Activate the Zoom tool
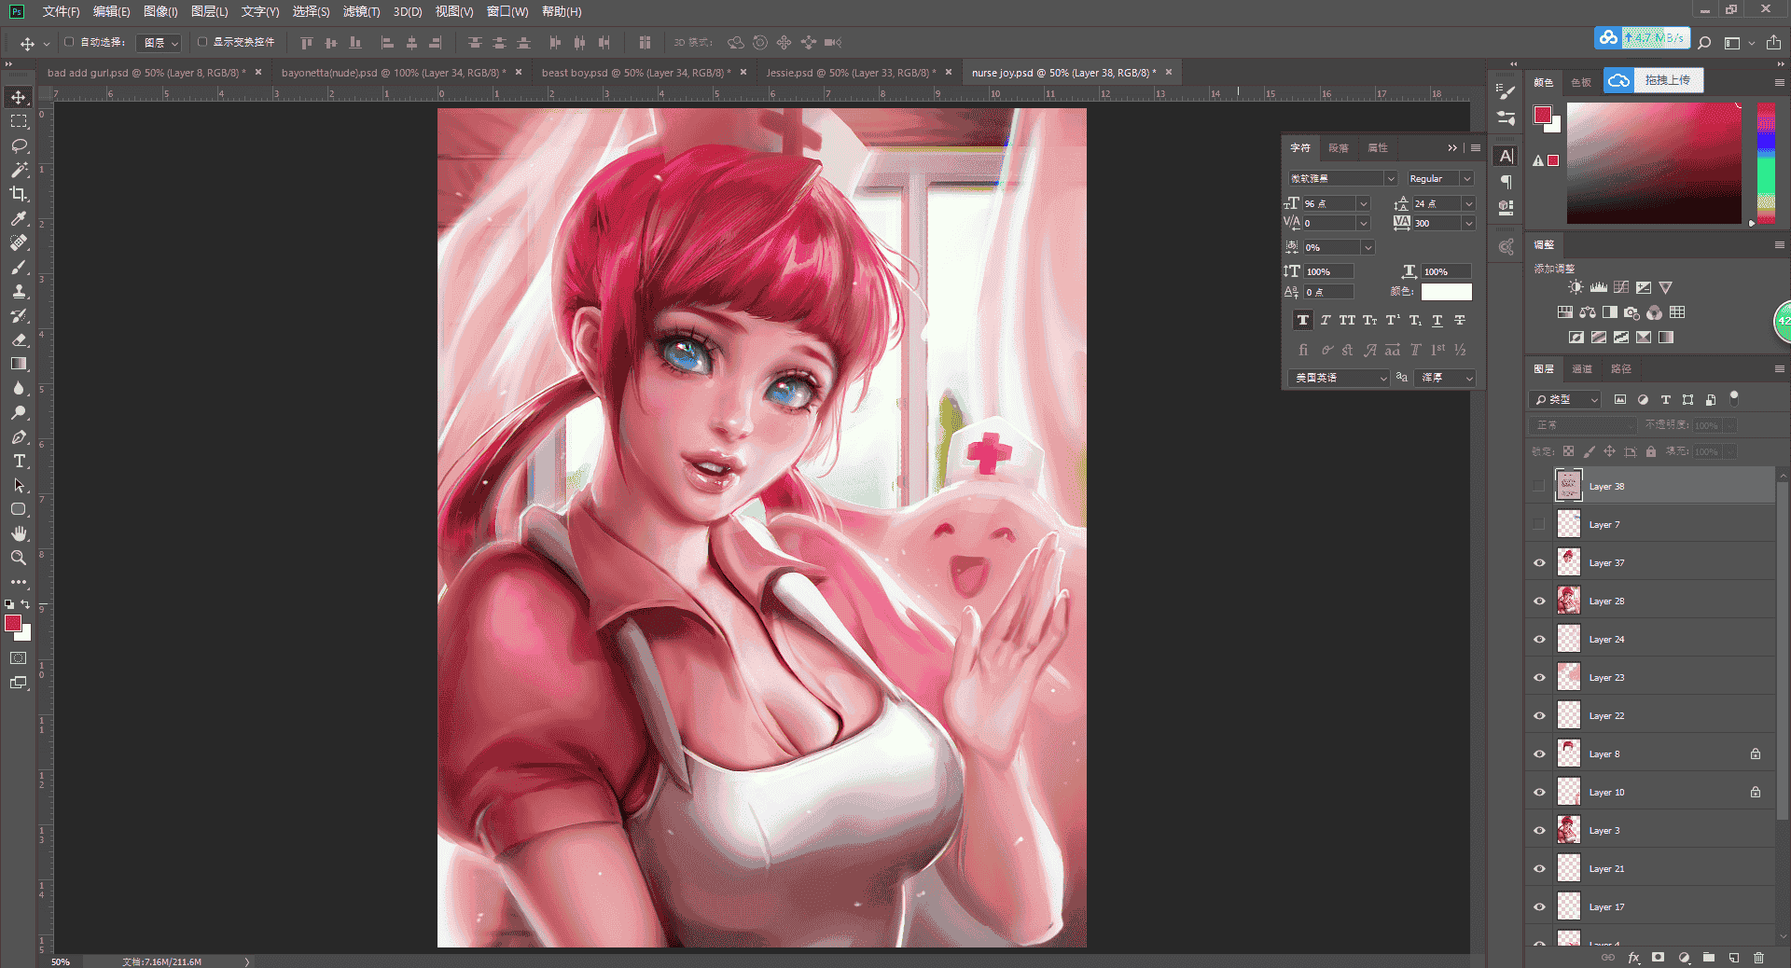1791x968 pixels. coord(19,558)
